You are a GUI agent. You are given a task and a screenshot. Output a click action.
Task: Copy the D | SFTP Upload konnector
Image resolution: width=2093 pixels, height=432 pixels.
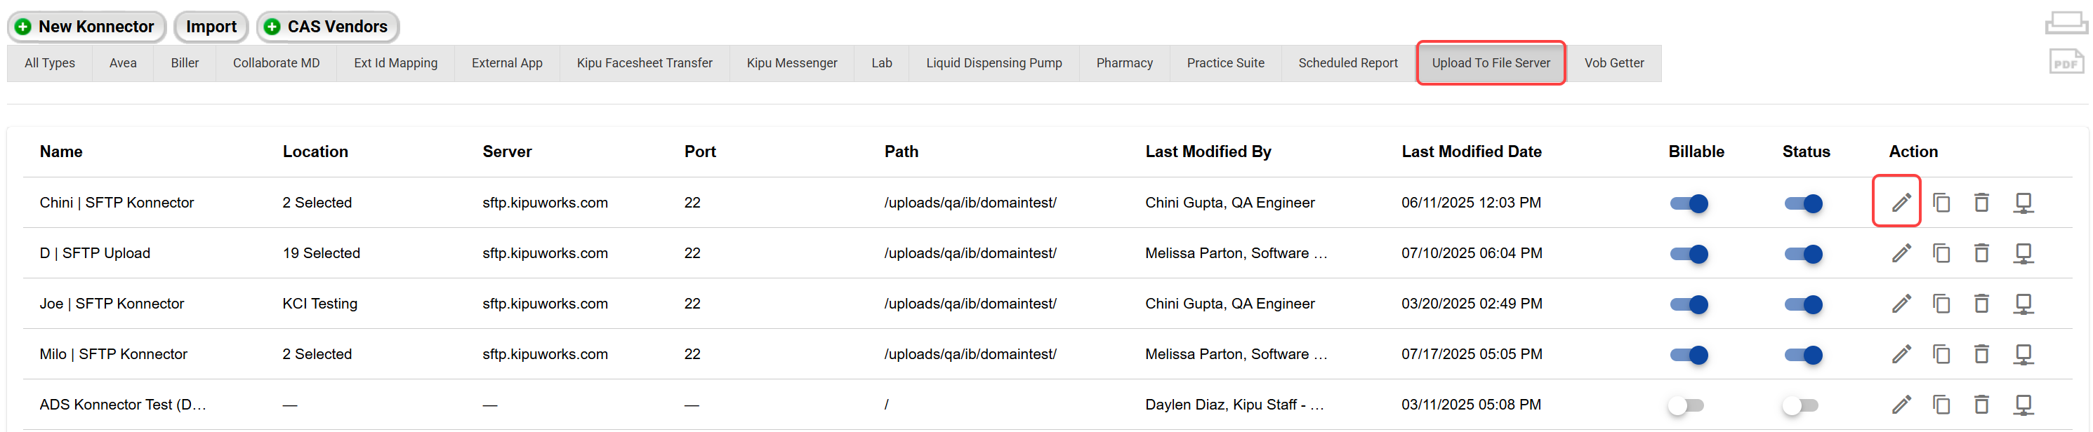coord(1941,253)
